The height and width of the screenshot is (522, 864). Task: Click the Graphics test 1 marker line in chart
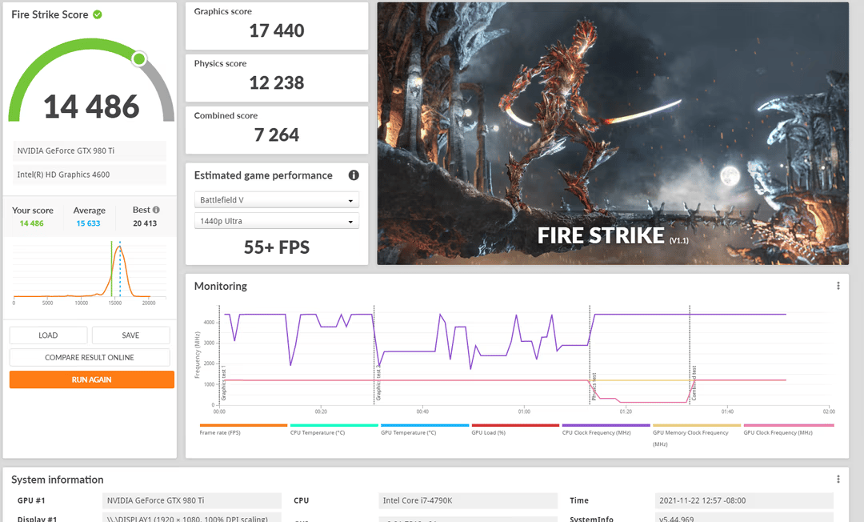pyautogui.click(x=219, y=355)
